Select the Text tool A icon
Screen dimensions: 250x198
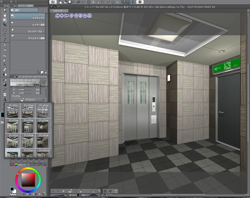[5, 99]
